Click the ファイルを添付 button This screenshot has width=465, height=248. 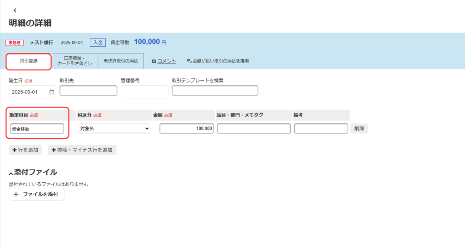click(36, 195)
